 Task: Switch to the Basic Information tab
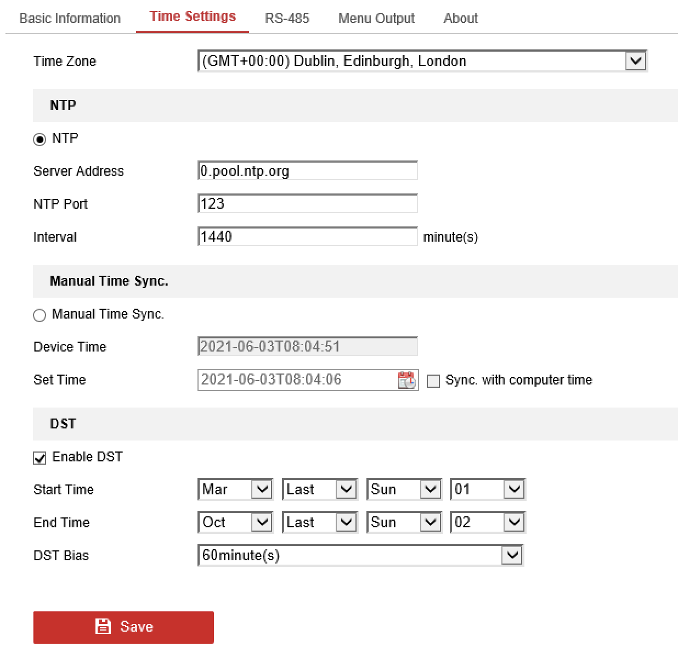coord(70,18)
